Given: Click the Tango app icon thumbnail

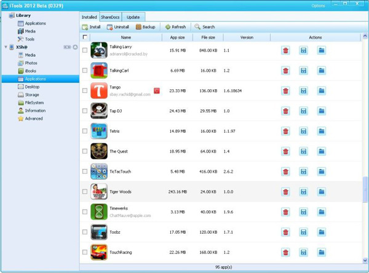Looking at the screenshot, I should (99, 90).
